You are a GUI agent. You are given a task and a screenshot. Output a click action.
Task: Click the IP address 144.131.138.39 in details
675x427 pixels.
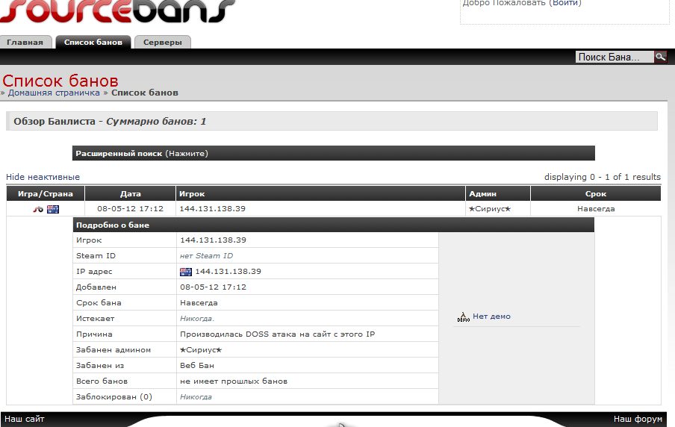(228, 272)
